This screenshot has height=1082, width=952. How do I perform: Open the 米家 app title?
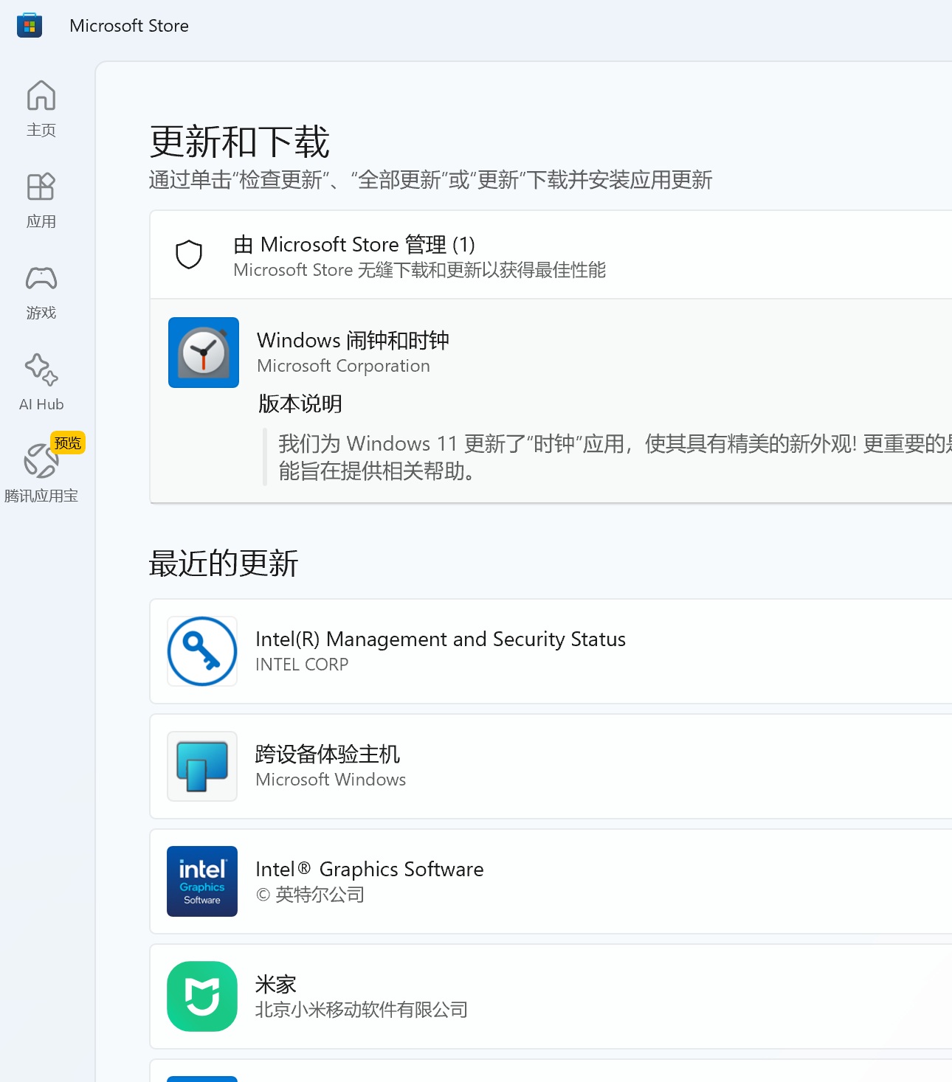(x=276, y=984)
